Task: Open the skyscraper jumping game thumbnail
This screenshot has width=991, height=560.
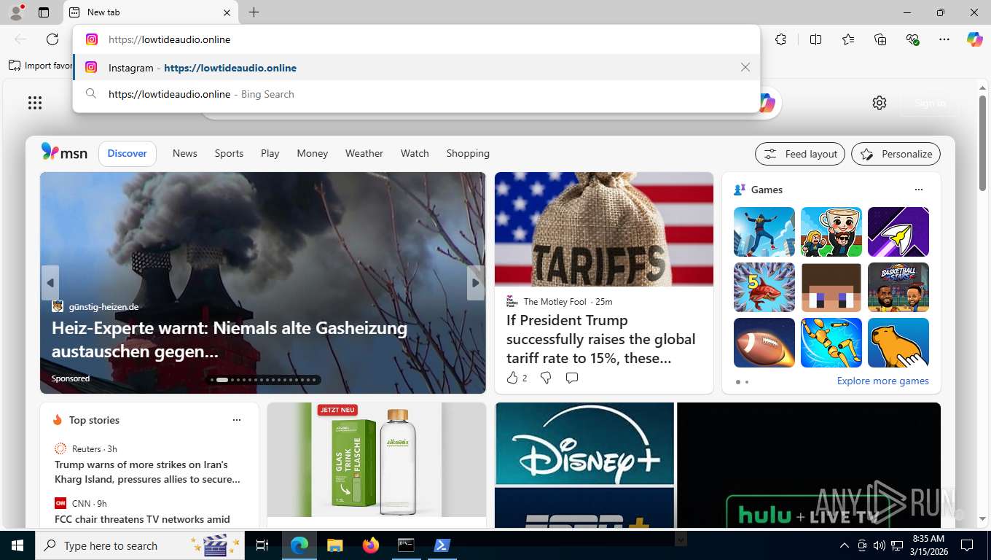Action: click(x=764, y=232)
